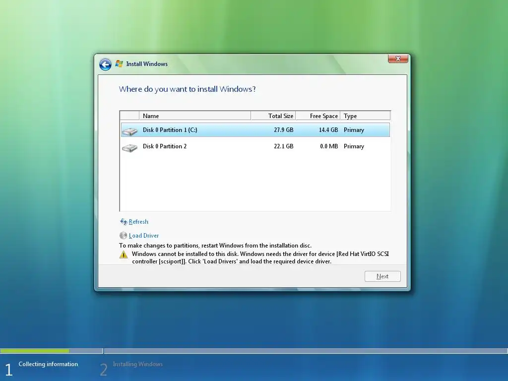The image size is (508, 381).
Task: Click 'To make changes to partitions' note
Action: 215,245
